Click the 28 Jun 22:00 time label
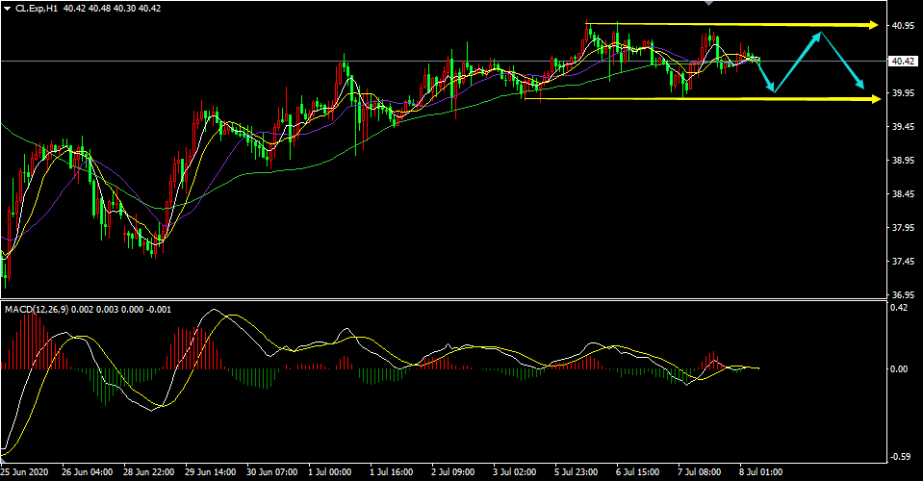The width and height of the screenshot is (923, 481). point(148,472)
